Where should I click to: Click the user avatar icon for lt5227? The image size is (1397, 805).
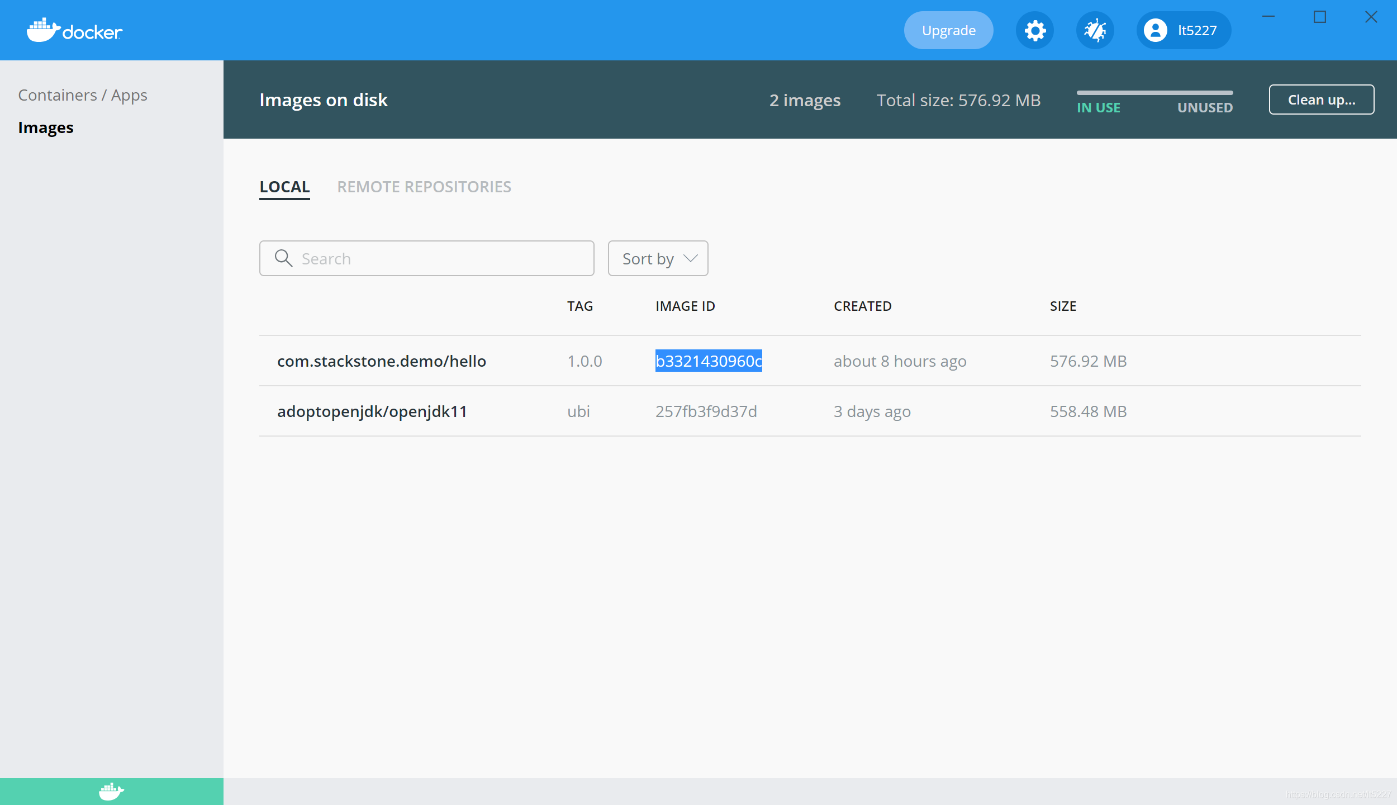pyautogui.click(x=1156, y=30)
